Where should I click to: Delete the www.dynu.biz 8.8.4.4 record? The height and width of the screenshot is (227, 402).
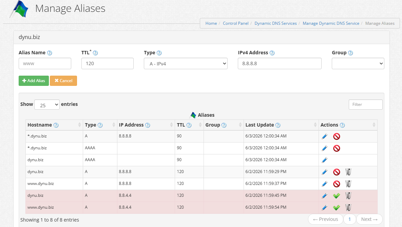click(x=348, y=208)
